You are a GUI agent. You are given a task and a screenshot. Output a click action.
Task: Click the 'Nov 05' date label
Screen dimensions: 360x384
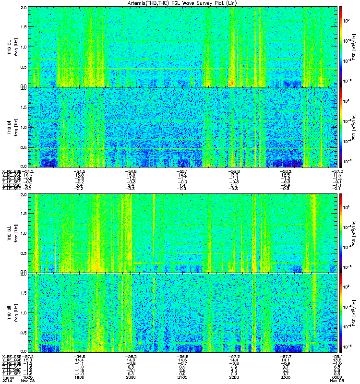tap(28, 381)
